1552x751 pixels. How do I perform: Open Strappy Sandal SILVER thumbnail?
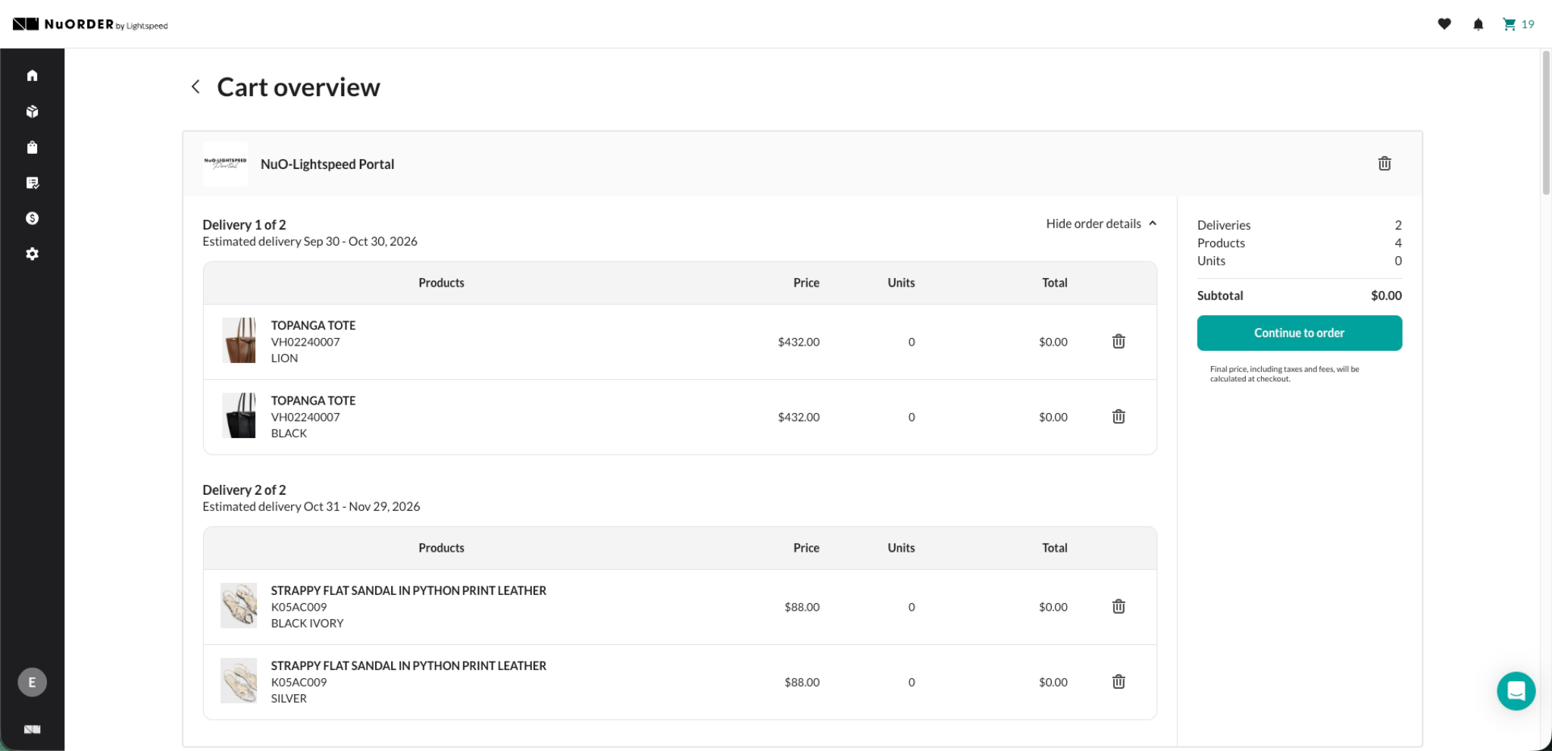point(239,681)
